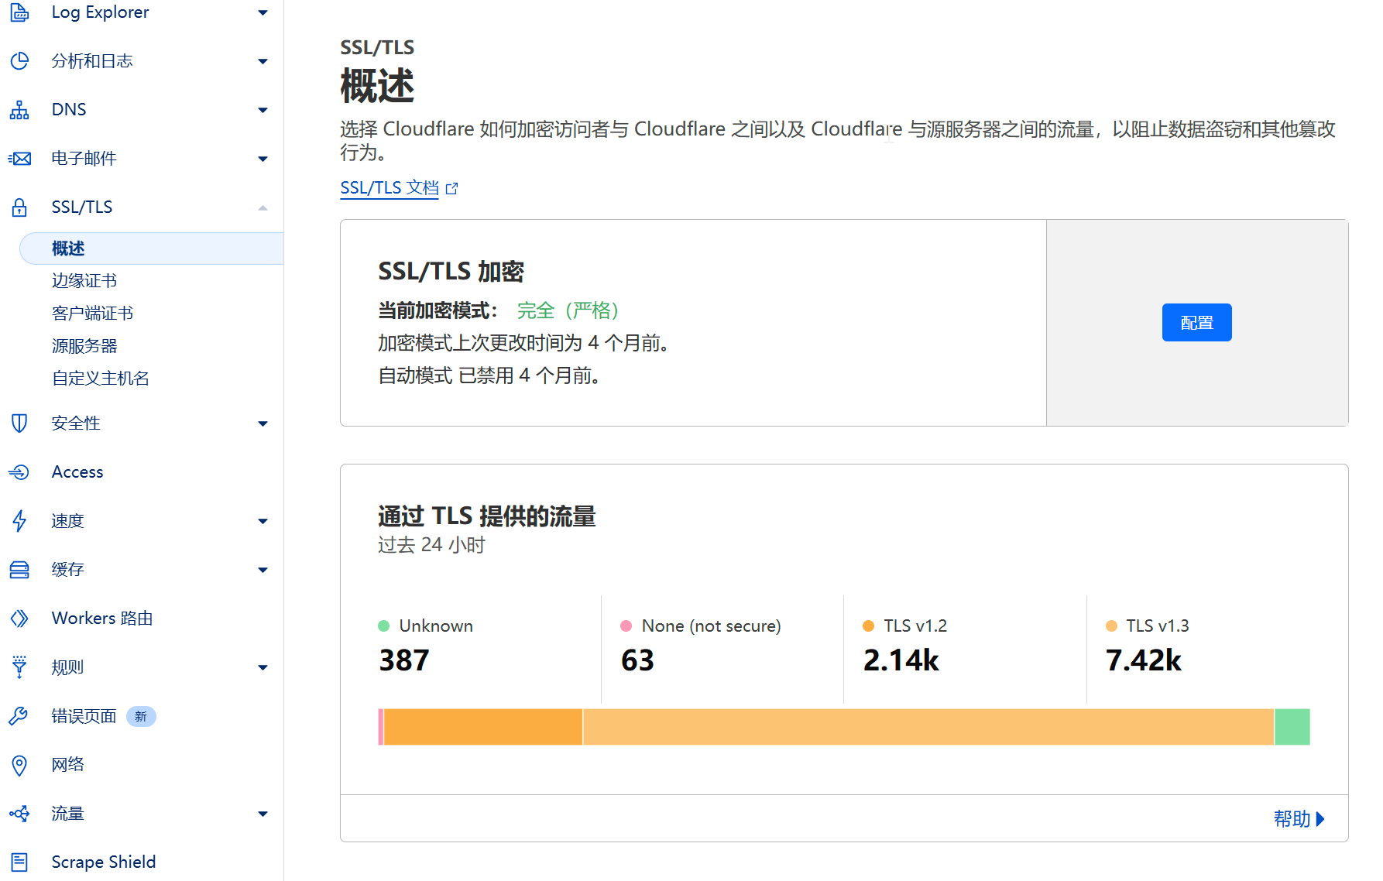Screen dimensions: 1383x881
Task: Click the green Unknown bar segment
Action: 1292,727
